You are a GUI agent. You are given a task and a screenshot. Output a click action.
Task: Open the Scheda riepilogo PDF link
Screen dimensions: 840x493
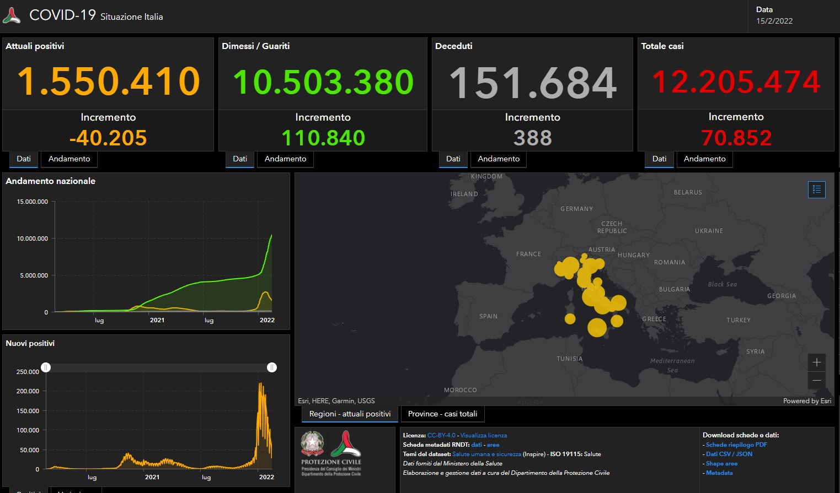tap(736, 445)
